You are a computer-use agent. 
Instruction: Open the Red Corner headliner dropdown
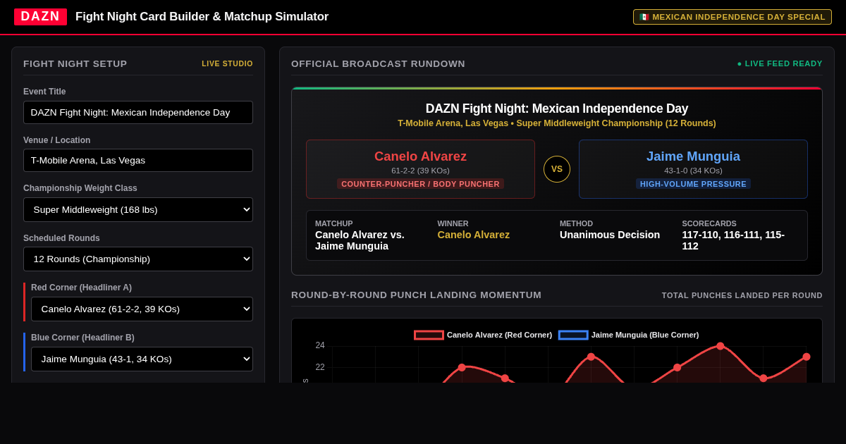(x=142, y=309)
